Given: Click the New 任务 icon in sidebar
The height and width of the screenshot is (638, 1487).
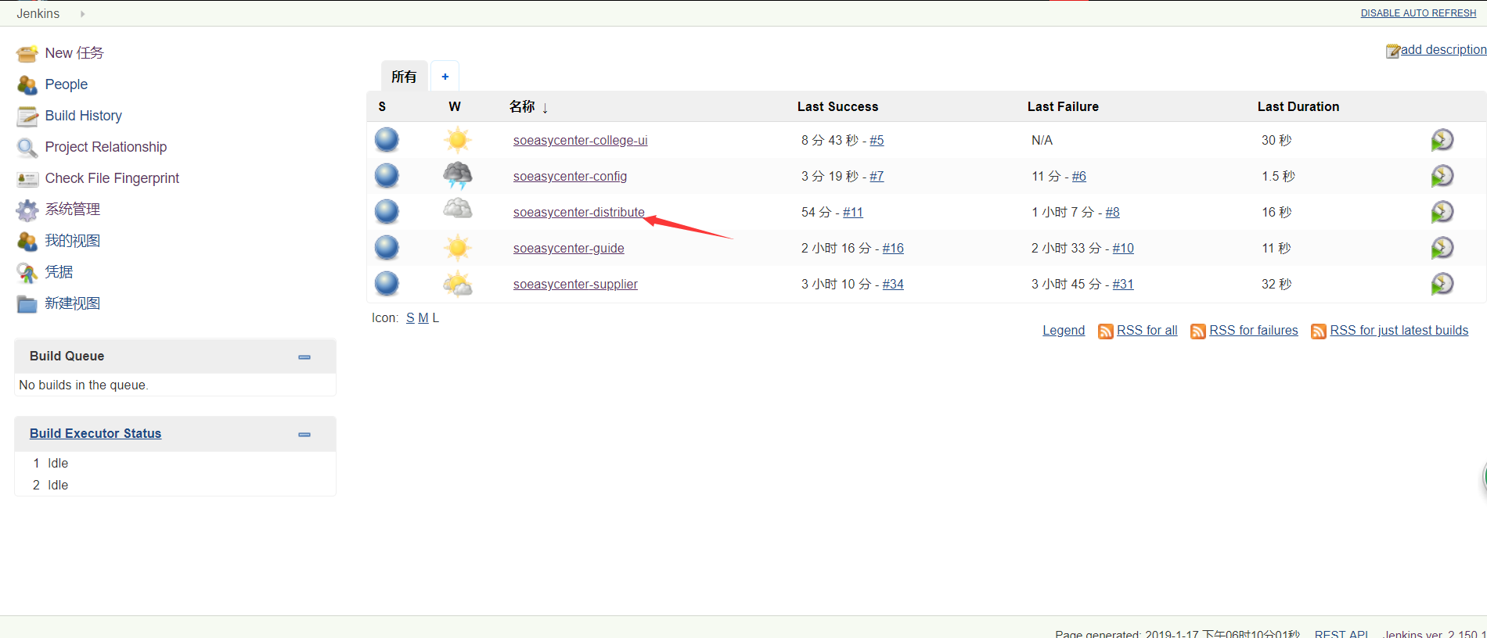Looking at the screenshot, I should tap(27, 53).
